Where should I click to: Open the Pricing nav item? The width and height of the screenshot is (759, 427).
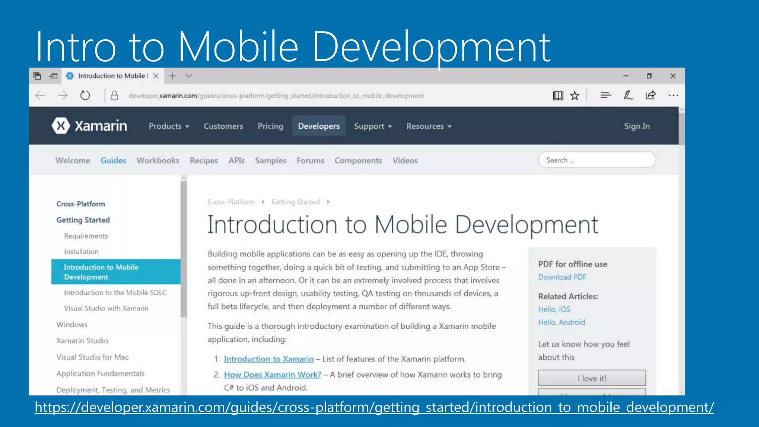click(271, 126)
